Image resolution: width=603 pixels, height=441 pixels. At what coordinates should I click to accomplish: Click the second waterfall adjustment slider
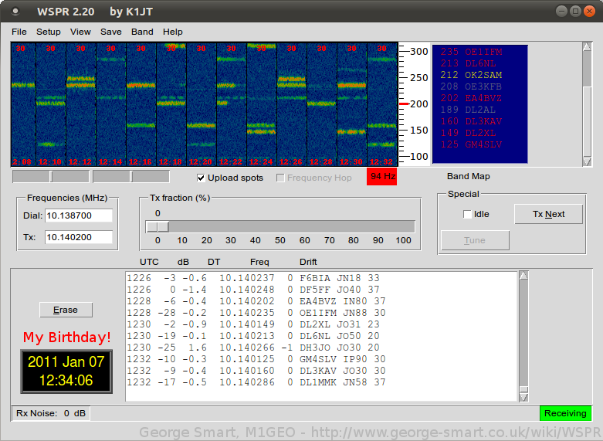(x=131, y=177)
